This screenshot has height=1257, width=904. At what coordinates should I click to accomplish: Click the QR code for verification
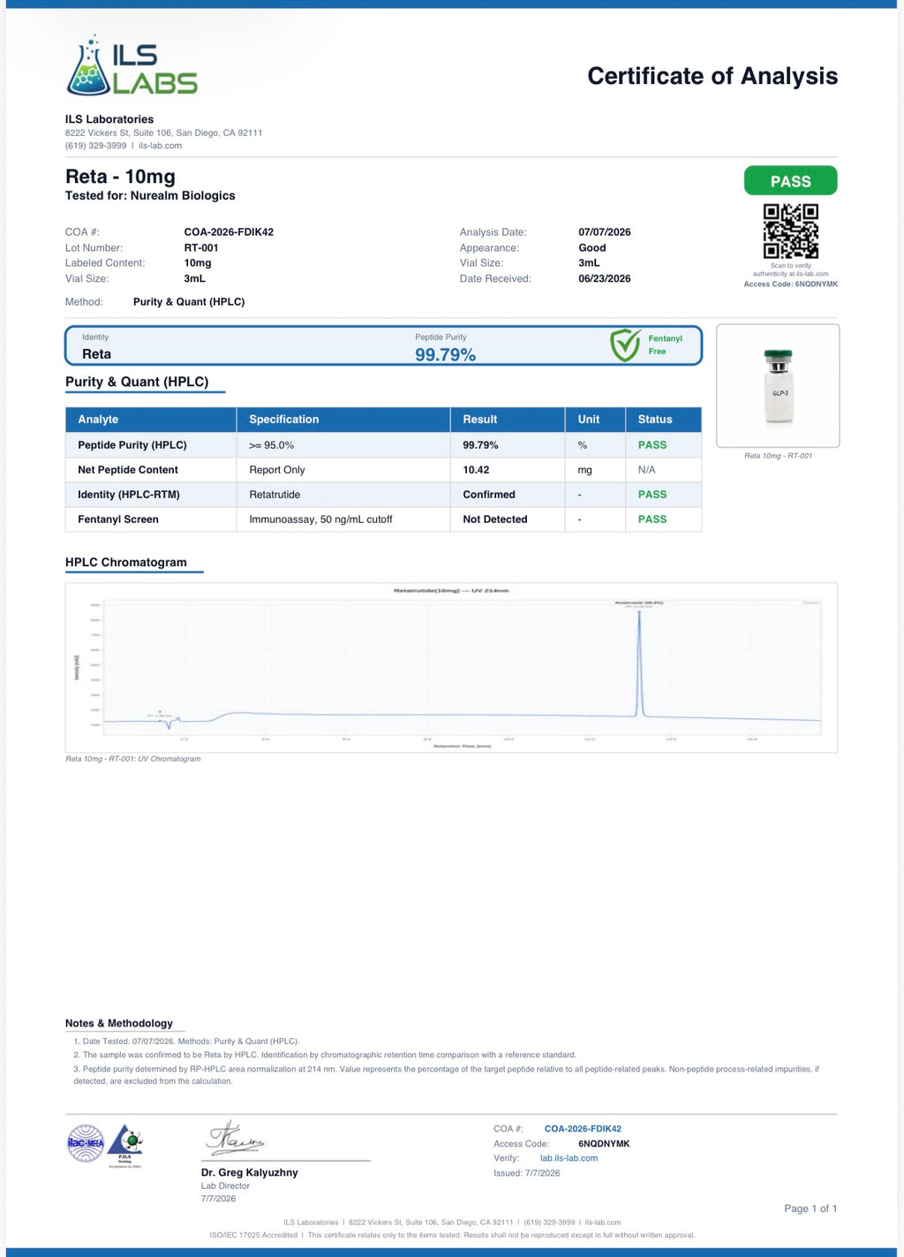[x=790, y=231]
